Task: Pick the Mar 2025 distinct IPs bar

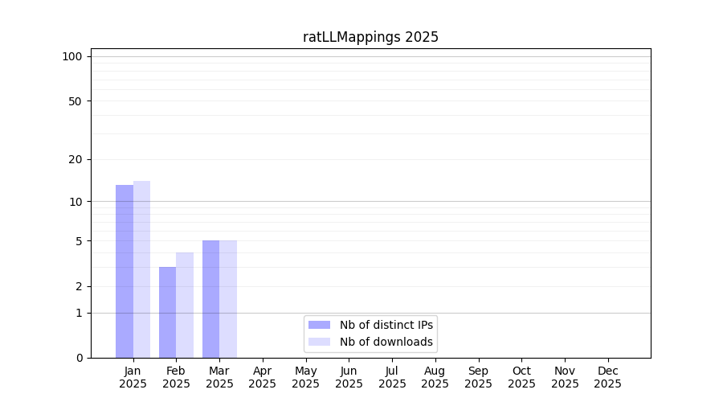Action: click(x=210, y=299)
